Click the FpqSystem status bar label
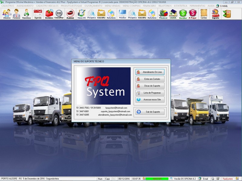The width and height of the screenshot is (242, 181). [x=228, y=179]
